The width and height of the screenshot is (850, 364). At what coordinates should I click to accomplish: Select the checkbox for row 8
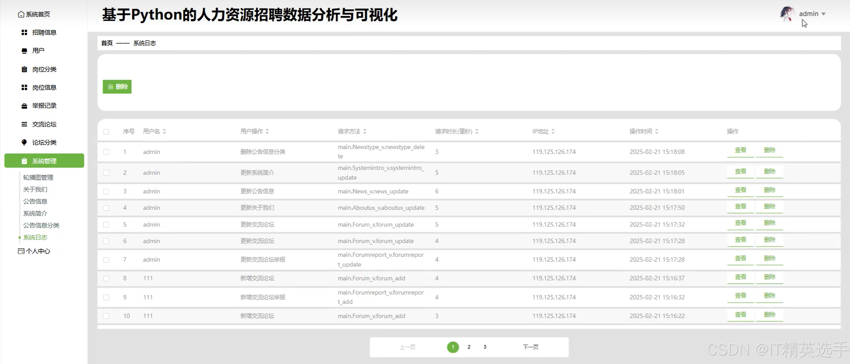tap(106, 278)
